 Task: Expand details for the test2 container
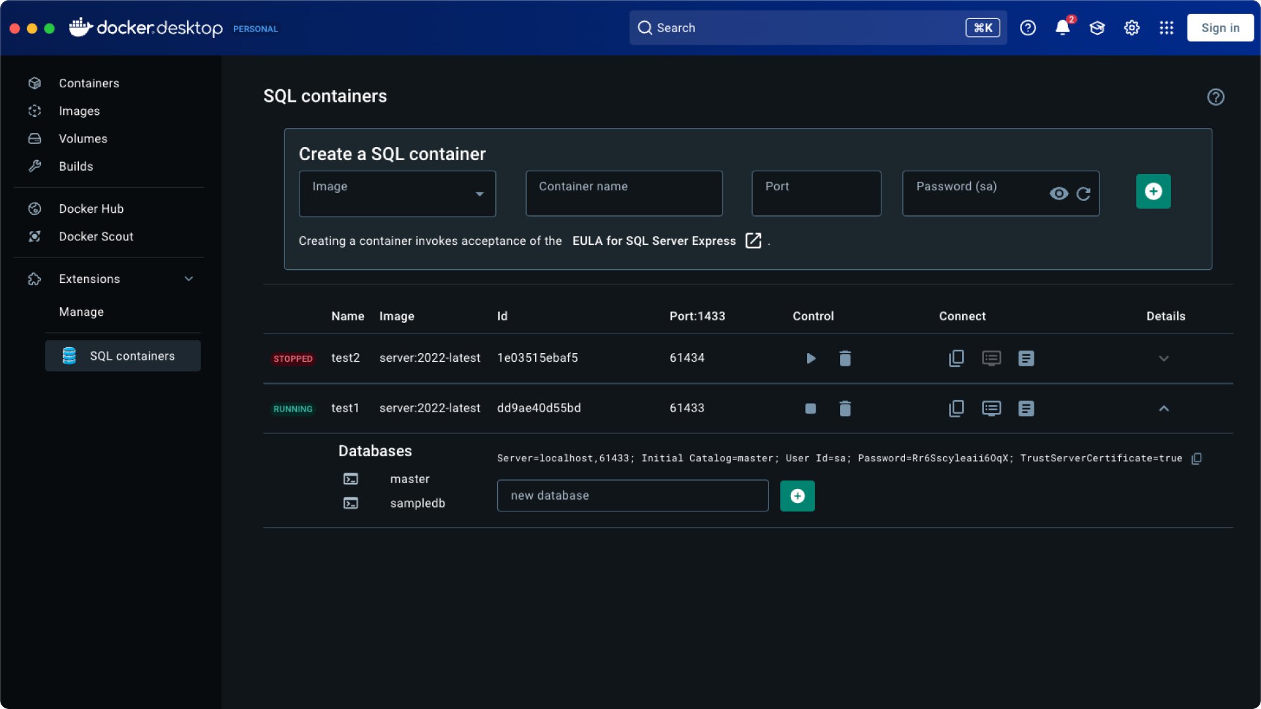(x=1163, y=358)
